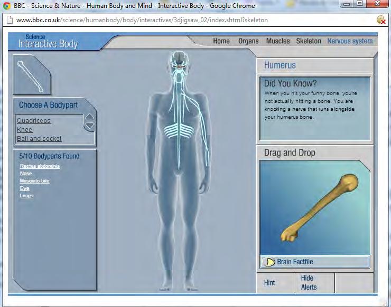Screen dimensions: 391x307
Task: Open the Home tab
Action: click(221, 41)
